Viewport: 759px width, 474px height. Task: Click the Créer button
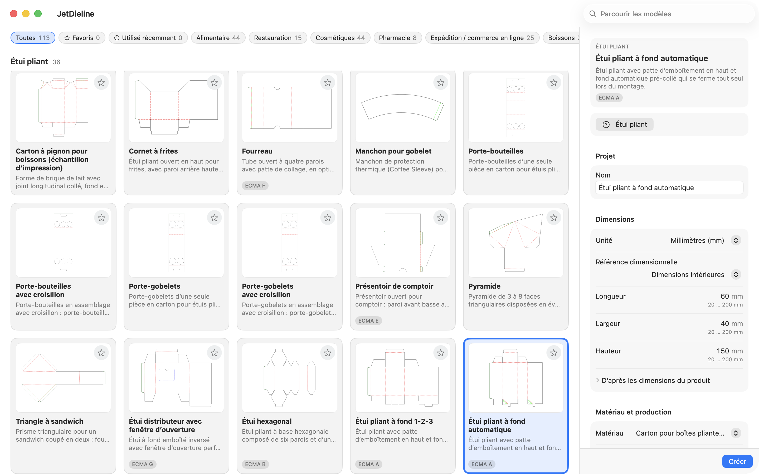[x=737, y=461]
